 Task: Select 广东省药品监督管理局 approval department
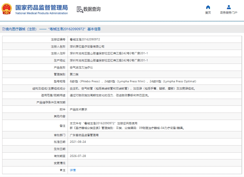[x=84, y=135]
